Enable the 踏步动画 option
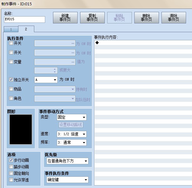192x188 pixels. (x=11, y=166)
